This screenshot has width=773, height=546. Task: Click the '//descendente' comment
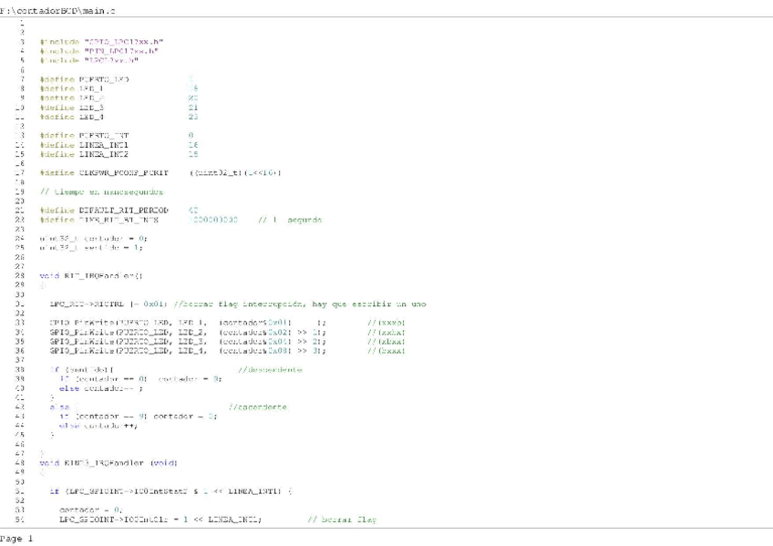[x=269, y=369]
